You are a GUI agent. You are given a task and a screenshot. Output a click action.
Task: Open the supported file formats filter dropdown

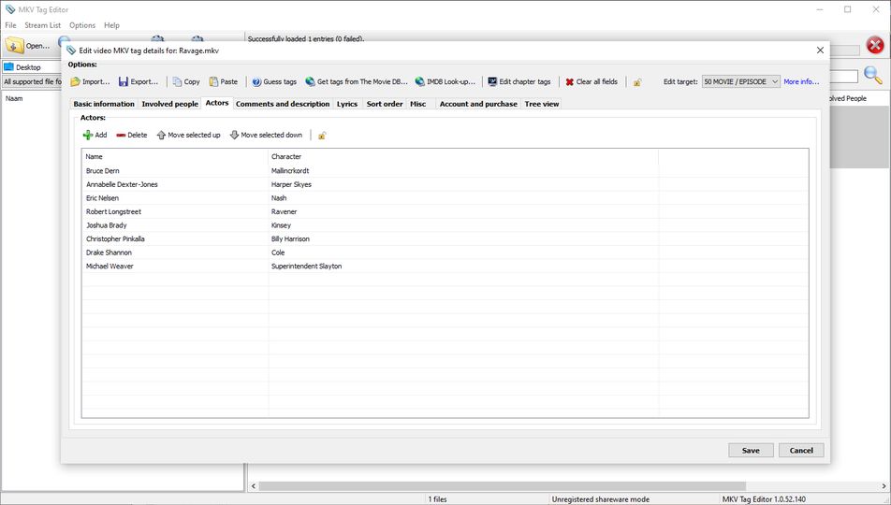32,81
